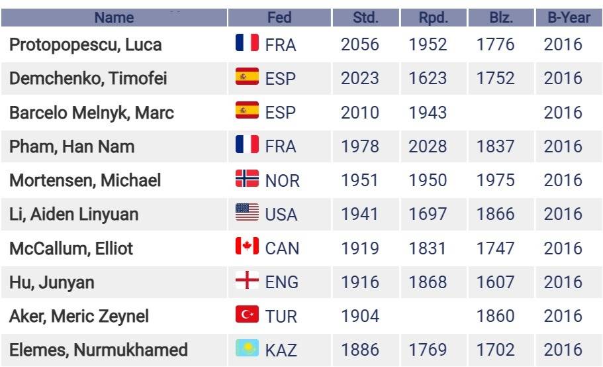
Task: Click the French flag in Pham's row
Action: (x=247, y=144)
